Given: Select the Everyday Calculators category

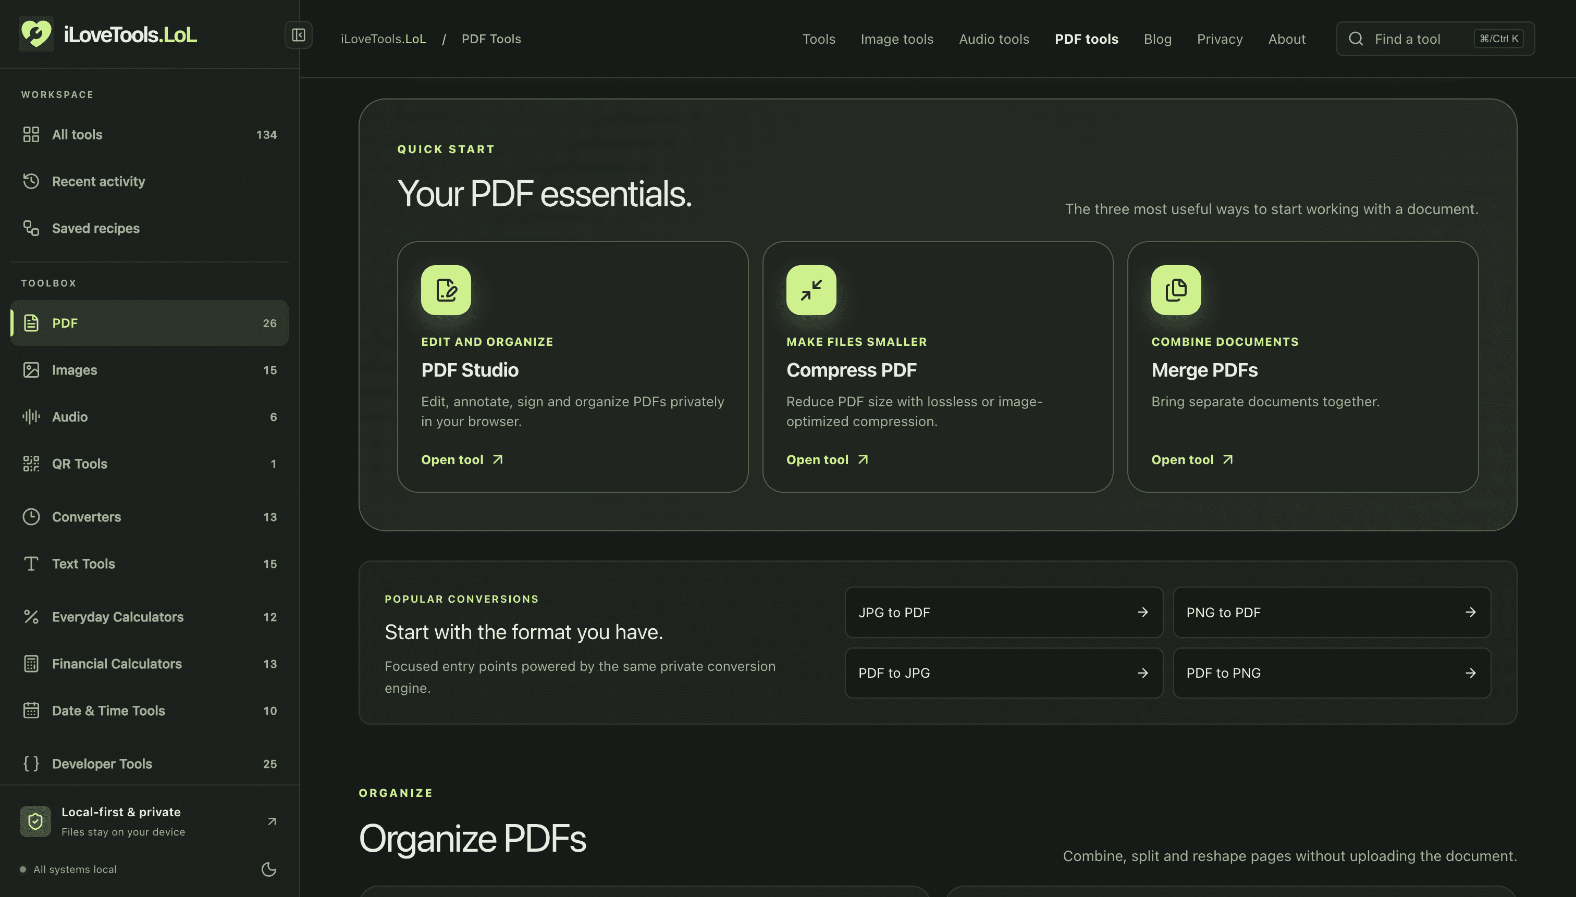Looking at the screenshot, I should [x=149, y=616].
